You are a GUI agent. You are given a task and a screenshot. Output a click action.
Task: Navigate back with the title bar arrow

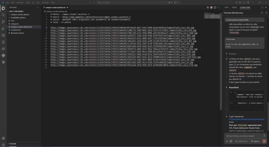pos(90,3)
